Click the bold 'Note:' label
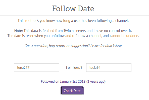Image resolution: width=149 pixels, height=100 pixels. pyautogui.click(x=19, y=31)
